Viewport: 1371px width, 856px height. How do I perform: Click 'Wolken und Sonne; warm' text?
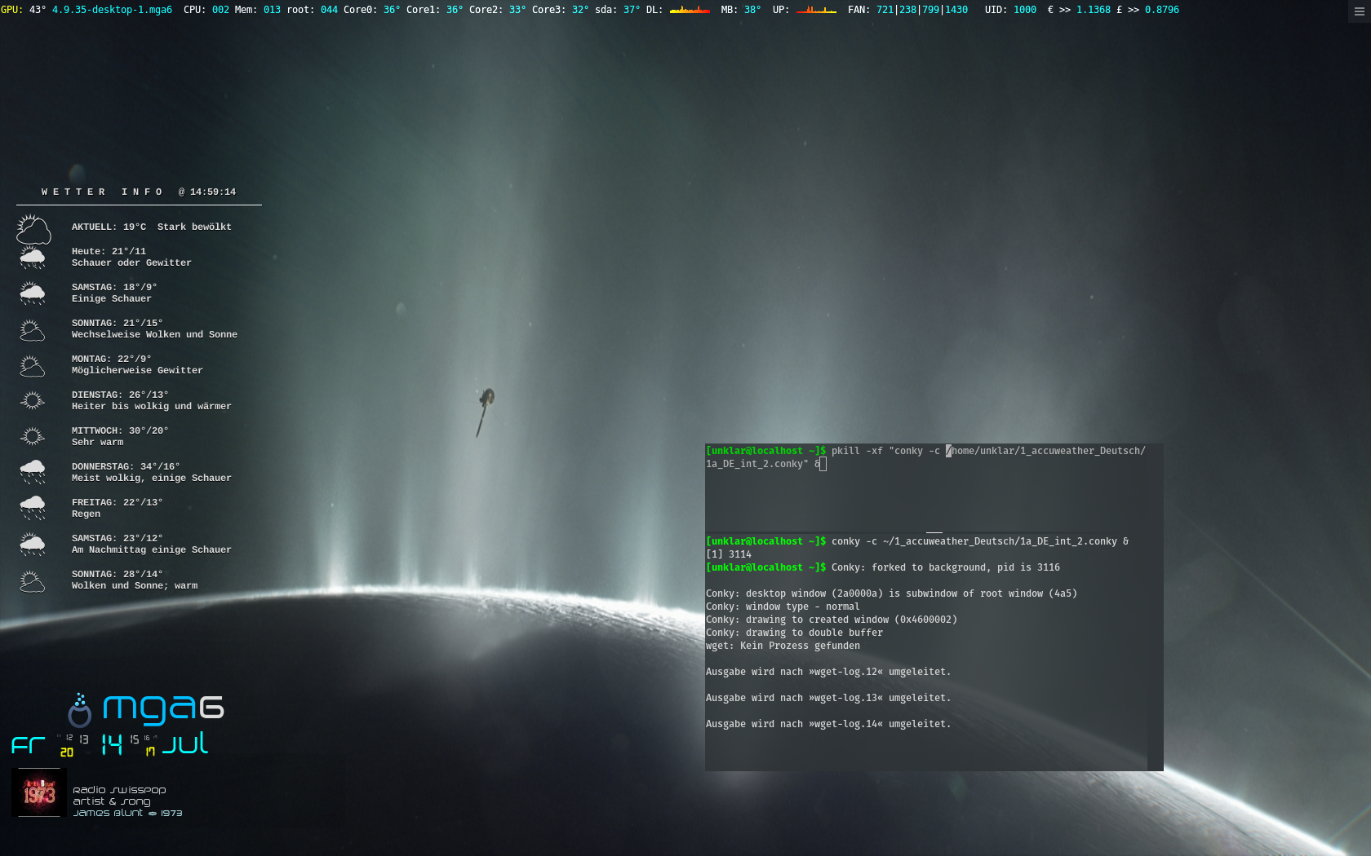[x=134, y=585]
